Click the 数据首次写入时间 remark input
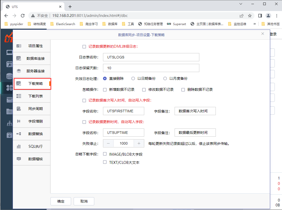282x210 pixels. 195,111
